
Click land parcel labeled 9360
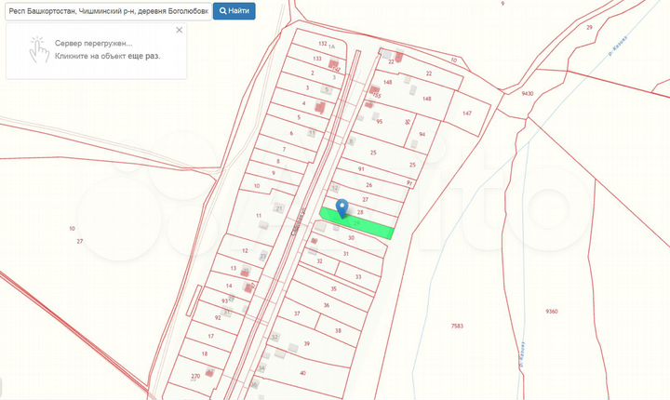tap(551, 311)
